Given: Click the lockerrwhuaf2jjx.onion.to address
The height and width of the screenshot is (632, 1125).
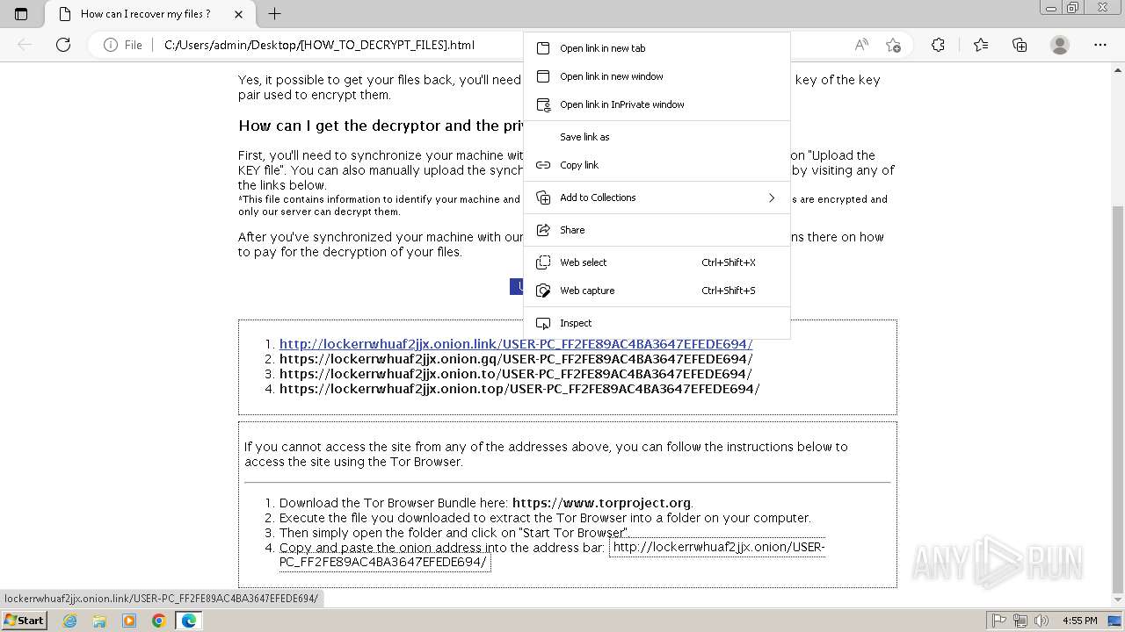Looking at the screenshot, I should click(x=516, y=374).
